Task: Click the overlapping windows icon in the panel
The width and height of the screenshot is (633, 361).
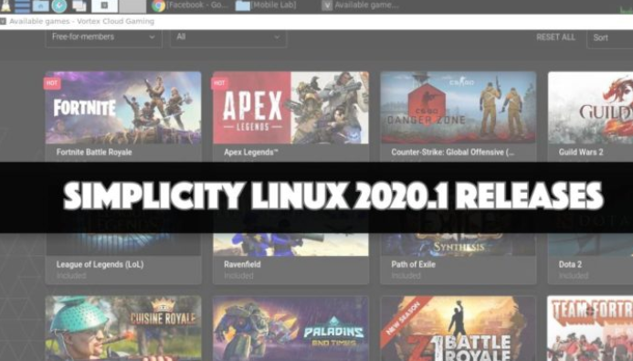Action: point(79,5)
